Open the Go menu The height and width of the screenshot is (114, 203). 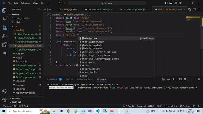[42, 3]
